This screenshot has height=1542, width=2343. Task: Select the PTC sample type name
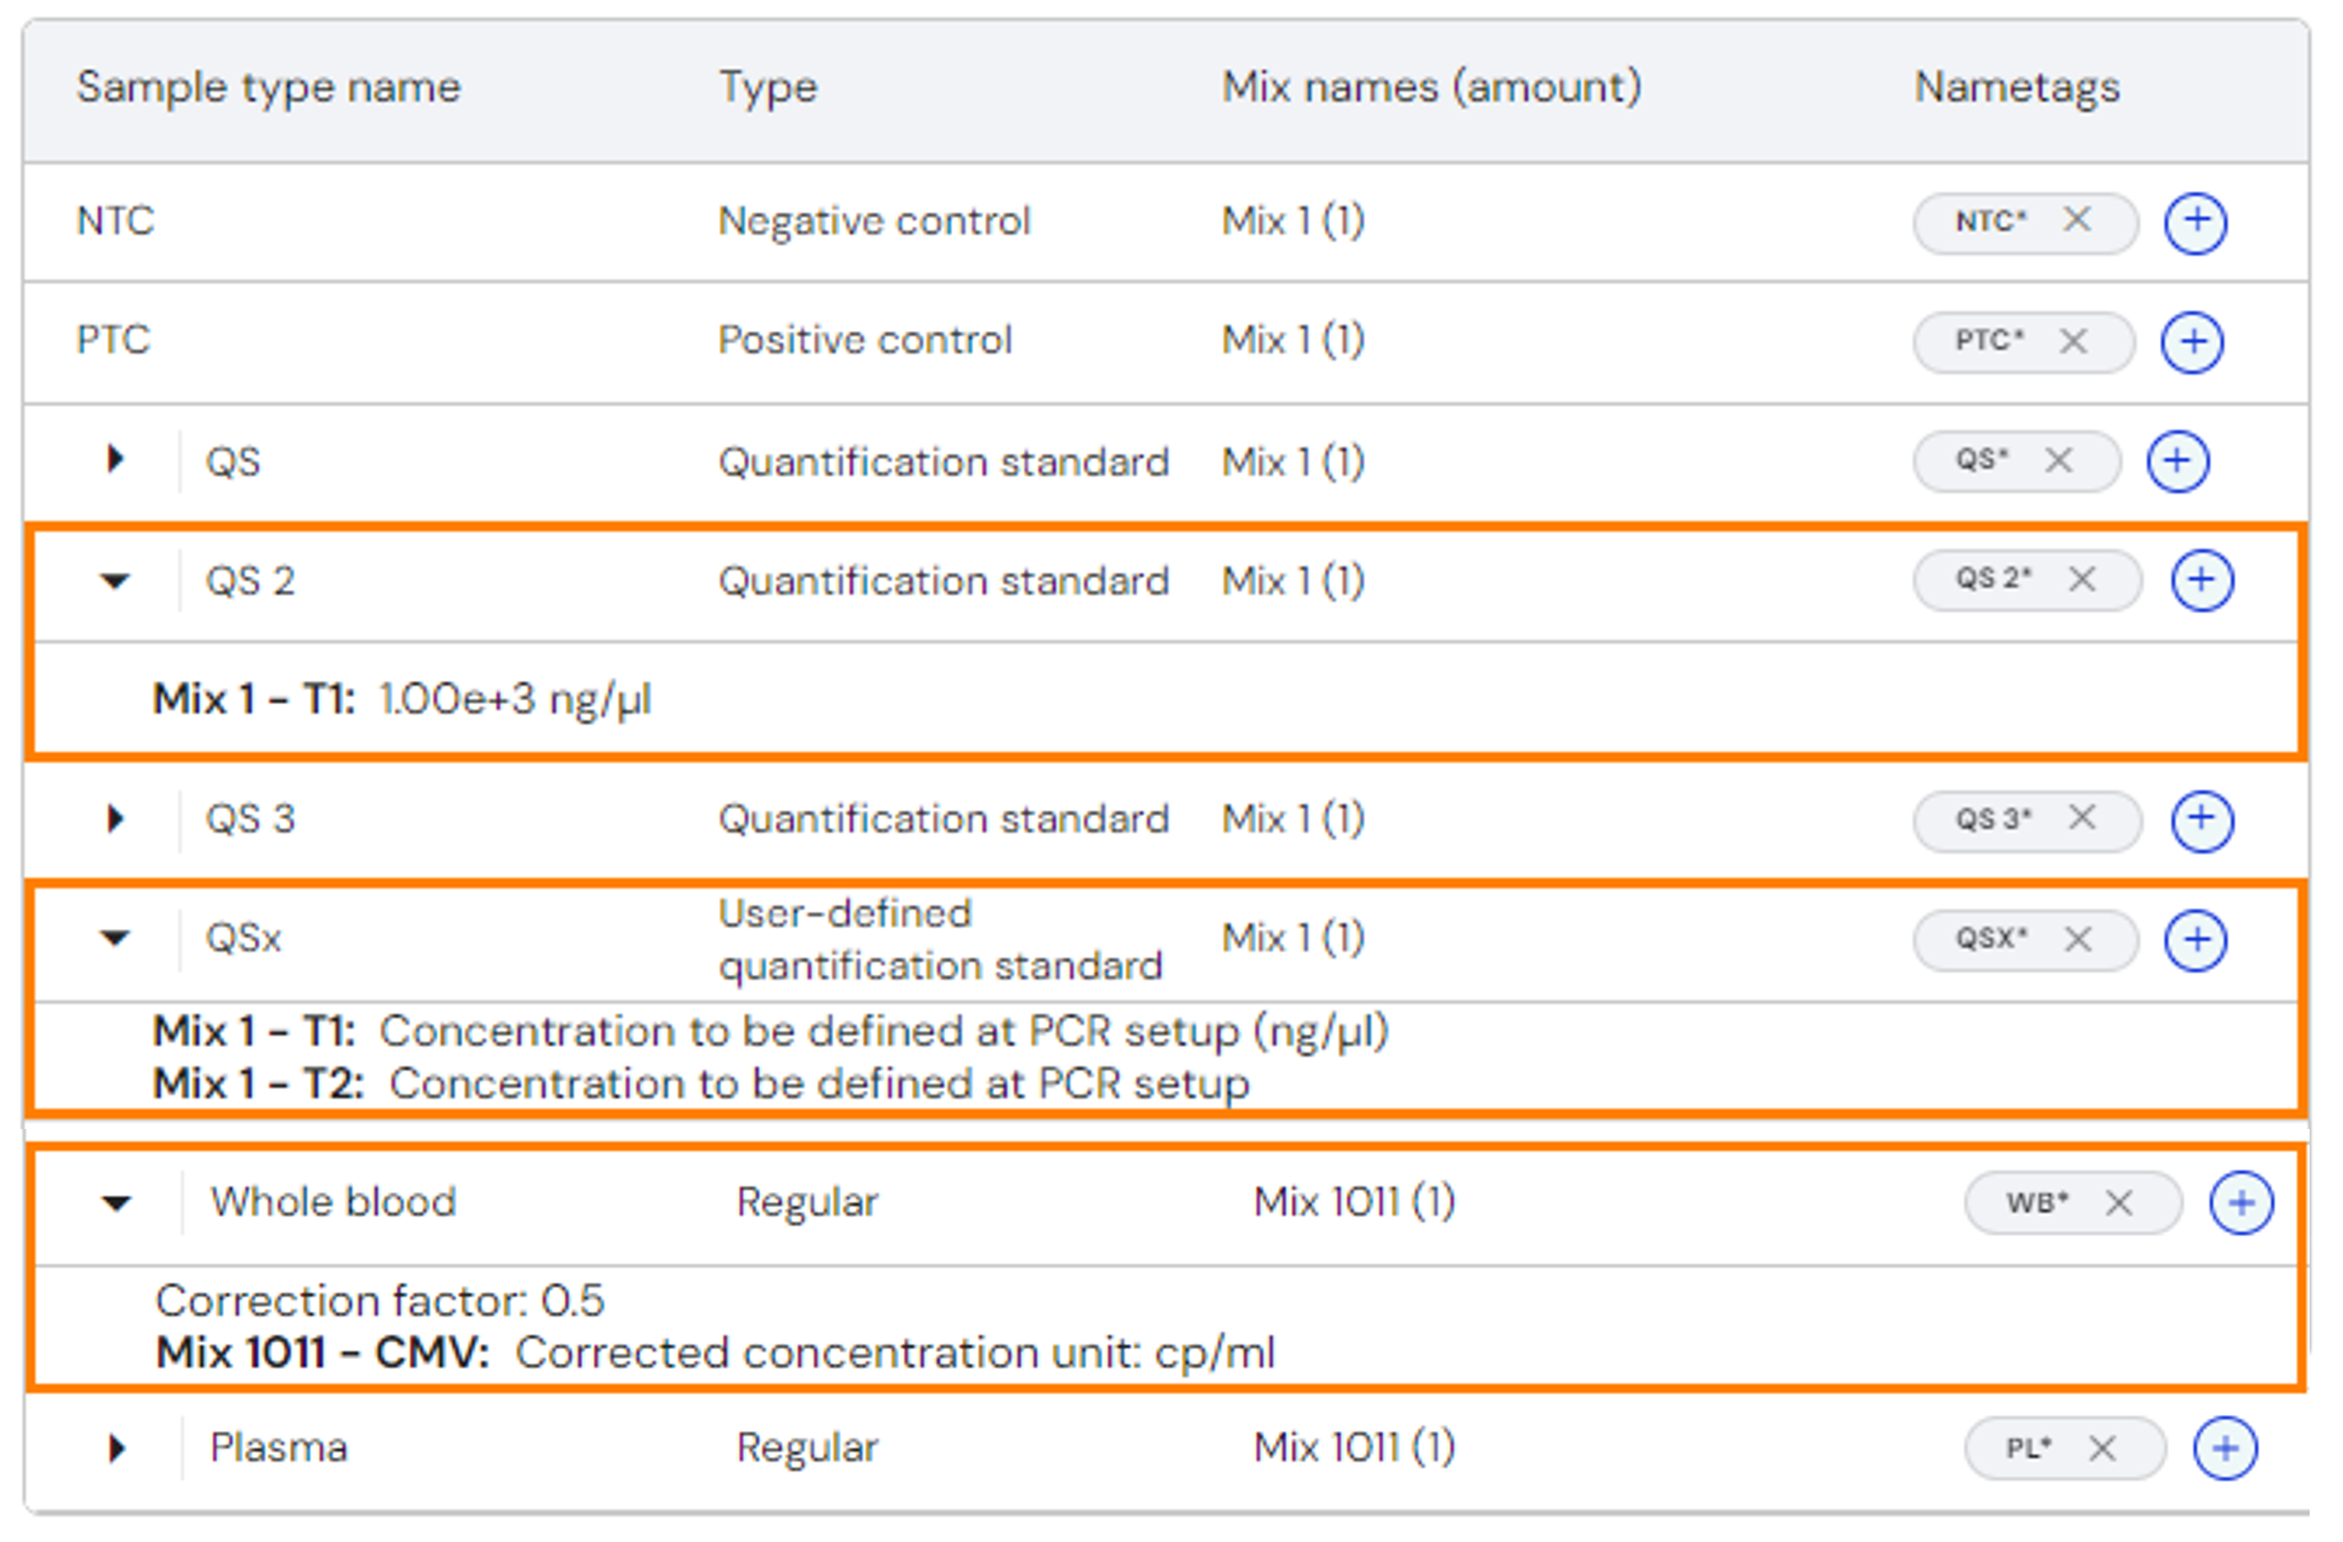tap(114, 341)
